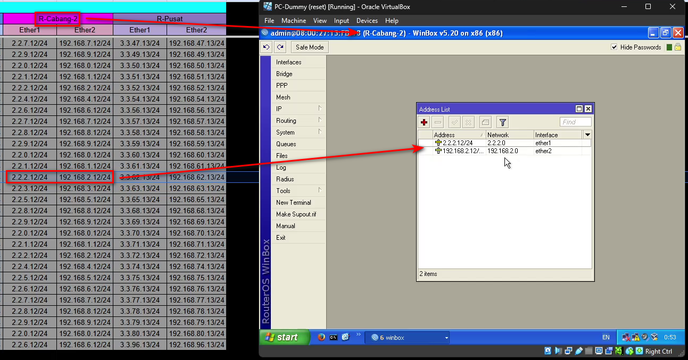Click spreadsheet cell 192.168.62.13/24
The height and width of the screenshot is (360, 688).
(196, 177)
